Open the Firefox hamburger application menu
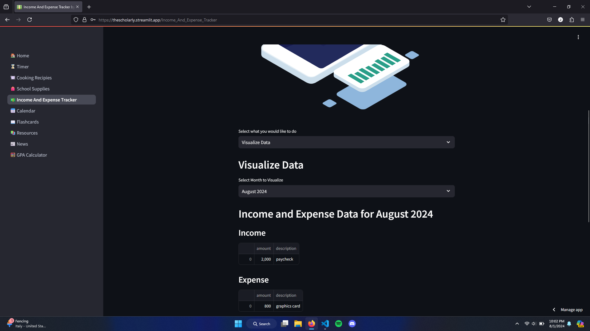 583,20
